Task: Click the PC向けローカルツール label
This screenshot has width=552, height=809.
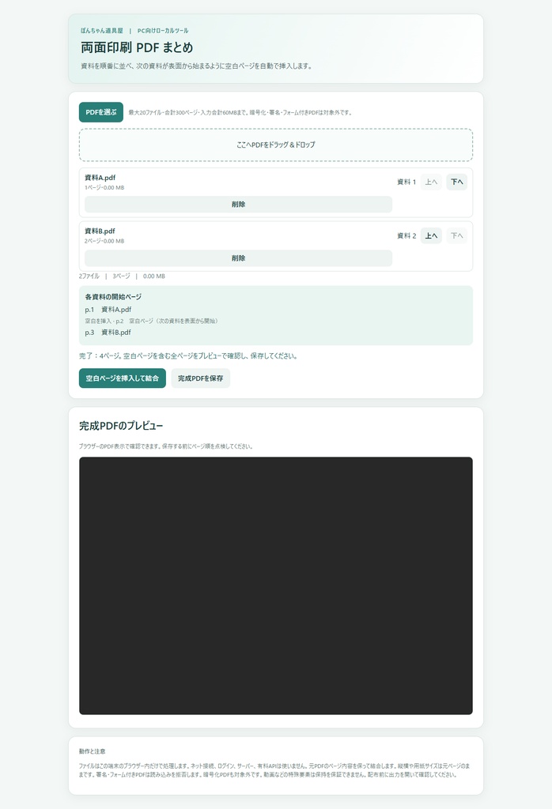Action: tap(163, 31)
